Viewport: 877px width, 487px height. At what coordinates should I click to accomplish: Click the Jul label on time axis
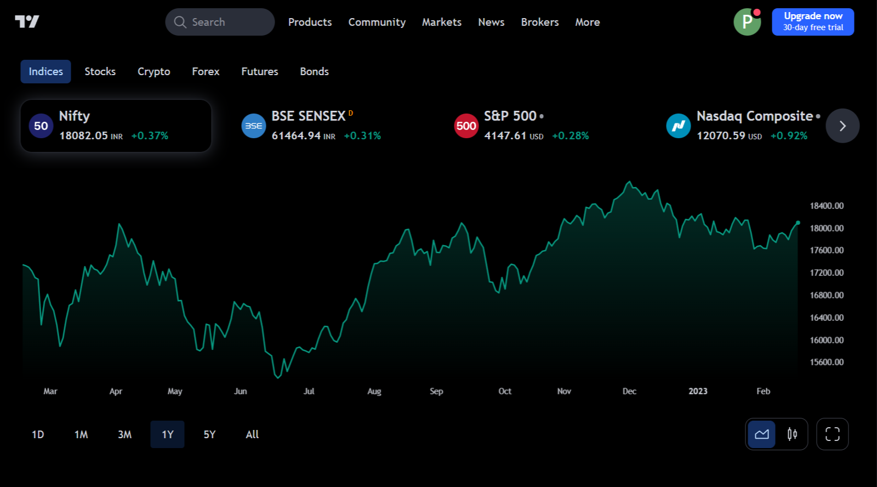309,391
